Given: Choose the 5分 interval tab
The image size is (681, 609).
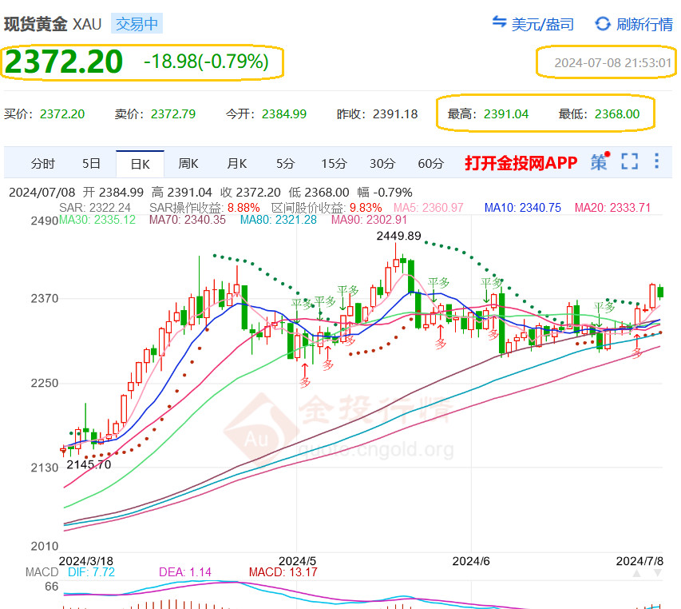Looking at the screenshot, I should click(286, 163).
